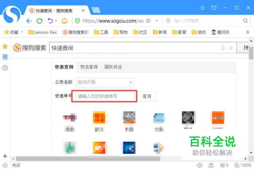Open the 新闻 bookmark folder
The width and height of the screenshot is (254, 169).
point(160,32)
